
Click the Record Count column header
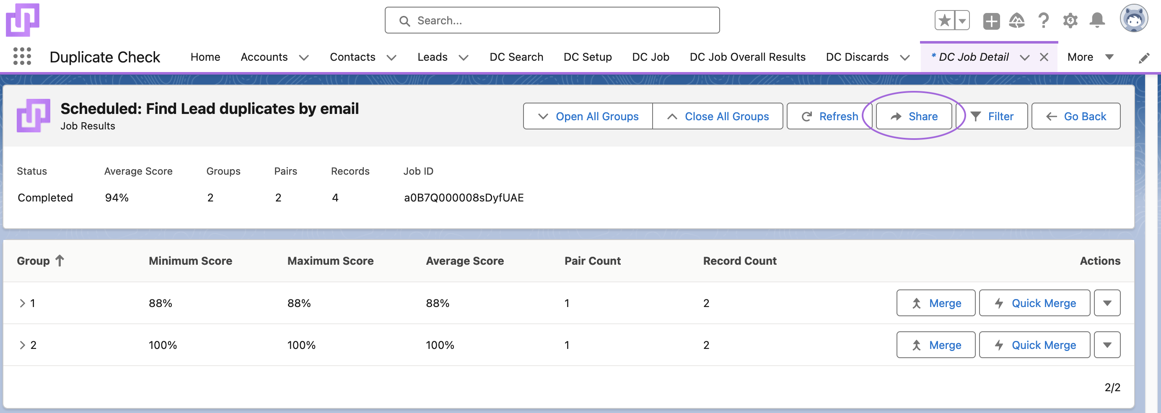point(740,261)
